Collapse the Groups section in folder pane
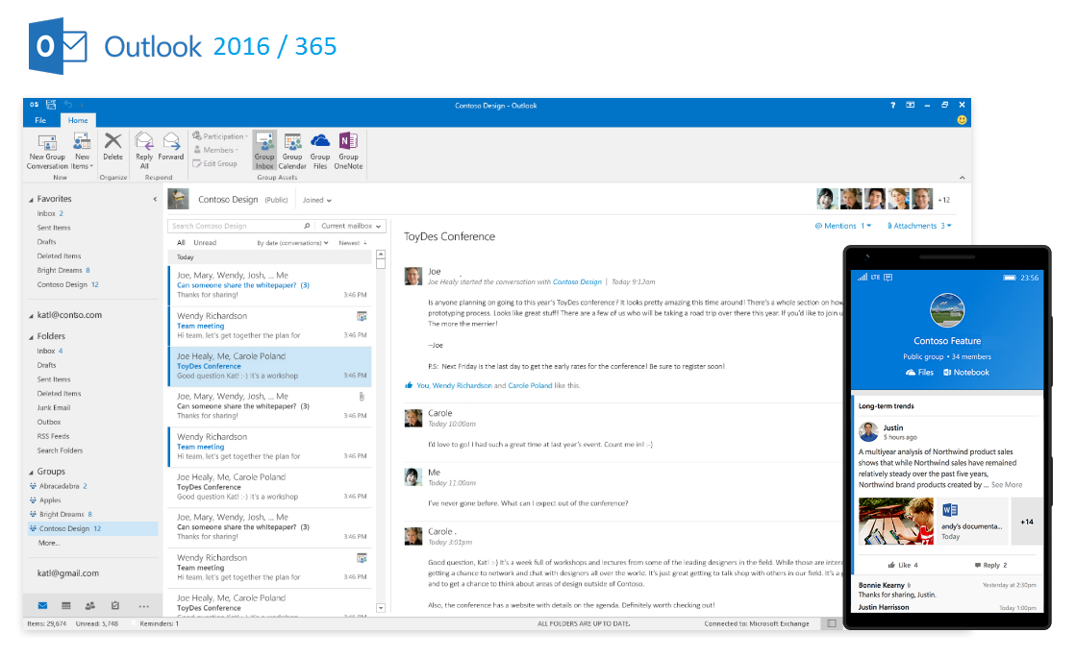This screenshot has height=657, width=1076. click(x=31, y=473)
